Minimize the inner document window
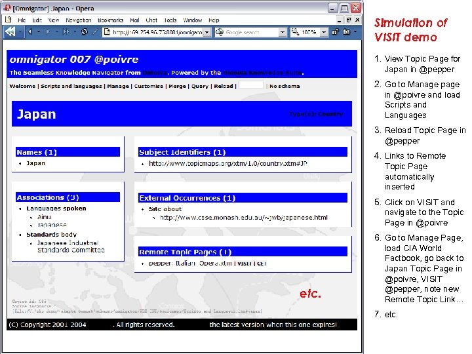The height and width of the screenshot is (354, 472). click(x=340, y=20)
